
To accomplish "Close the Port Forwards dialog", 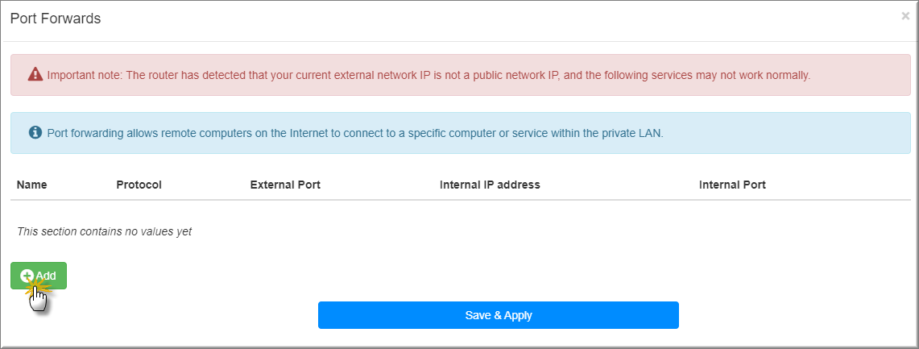I will (905, 16).
